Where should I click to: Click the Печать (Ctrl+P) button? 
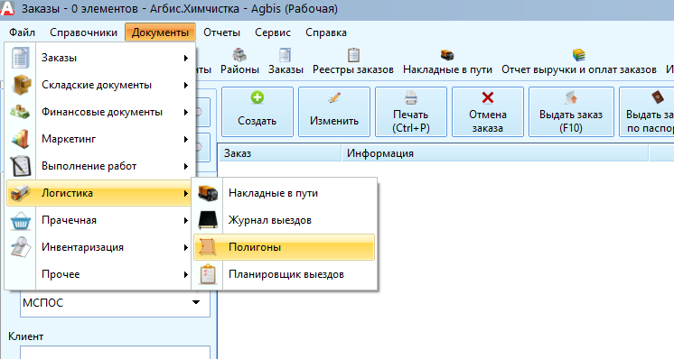411,112
